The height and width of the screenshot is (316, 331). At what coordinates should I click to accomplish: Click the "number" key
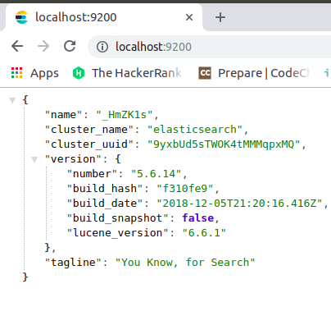[92, 174]
